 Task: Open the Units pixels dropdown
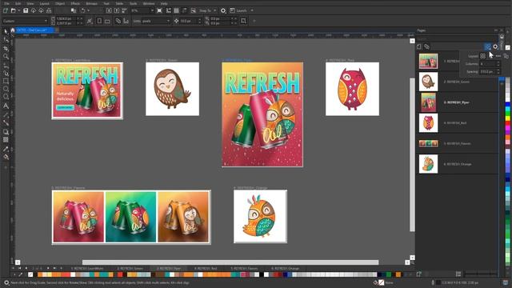pos(156,21)
